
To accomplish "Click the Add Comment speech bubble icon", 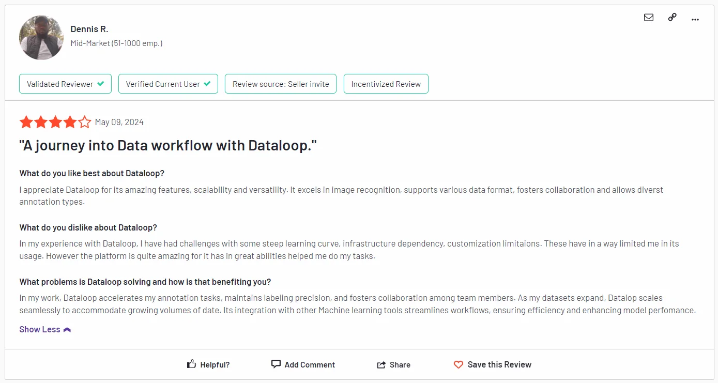I will (276, 364).
